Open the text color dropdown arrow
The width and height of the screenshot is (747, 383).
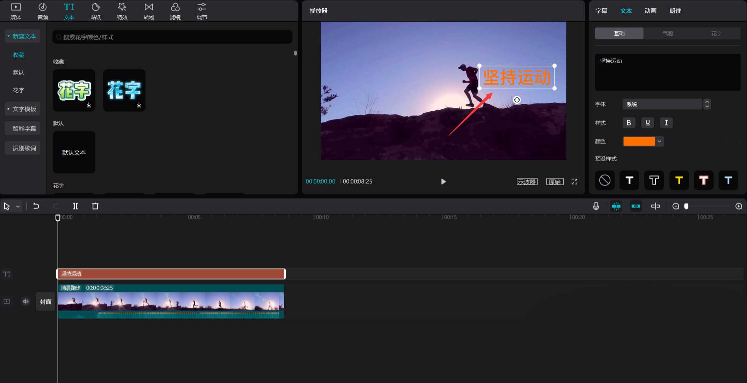[x=660, y=141]
